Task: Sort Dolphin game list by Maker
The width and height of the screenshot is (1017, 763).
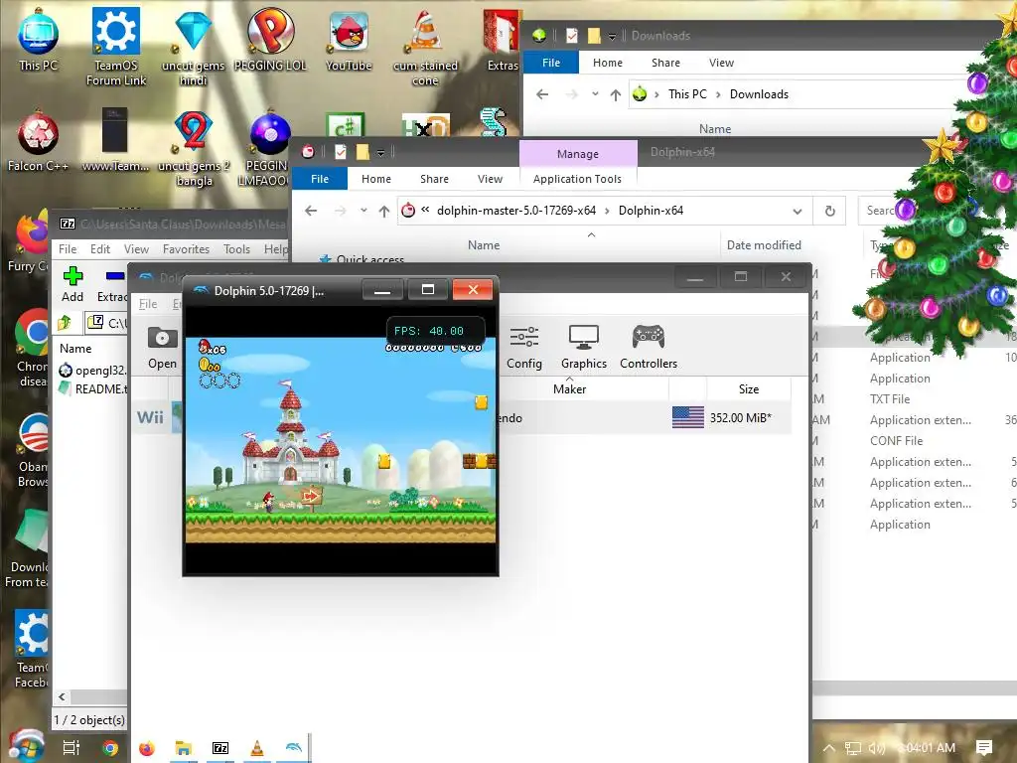Action: [569, 389]
